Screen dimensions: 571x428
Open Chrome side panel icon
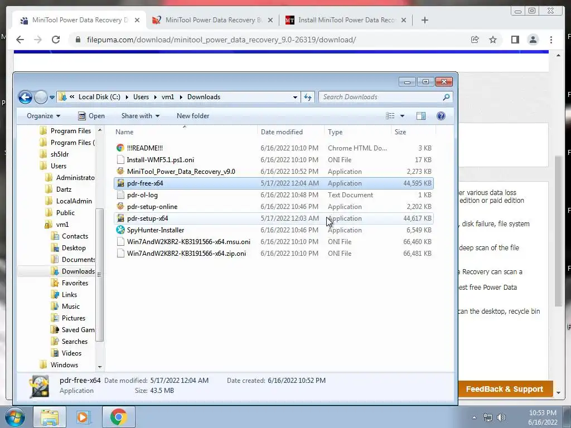[x=515, y=40]
